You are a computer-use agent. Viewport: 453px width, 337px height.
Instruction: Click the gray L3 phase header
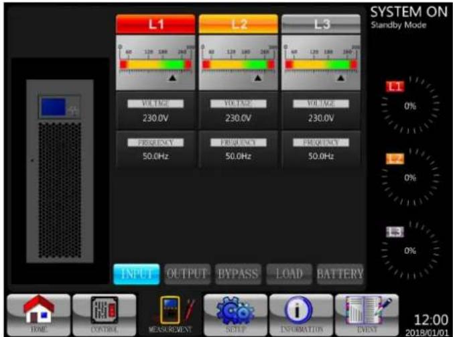(321, 24)
